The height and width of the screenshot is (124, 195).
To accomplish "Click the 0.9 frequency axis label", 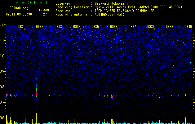I will (3, 71).
